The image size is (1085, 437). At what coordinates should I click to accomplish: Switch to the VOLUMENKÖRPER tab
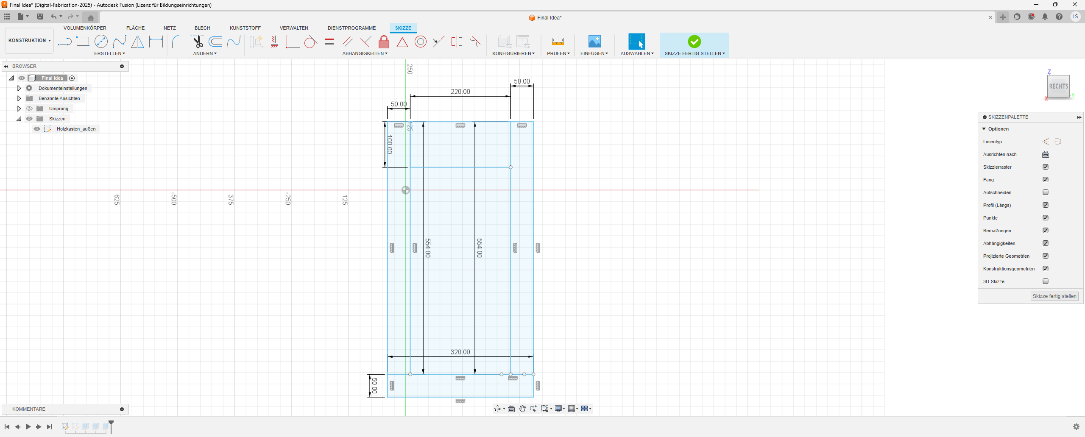[85, 28]
